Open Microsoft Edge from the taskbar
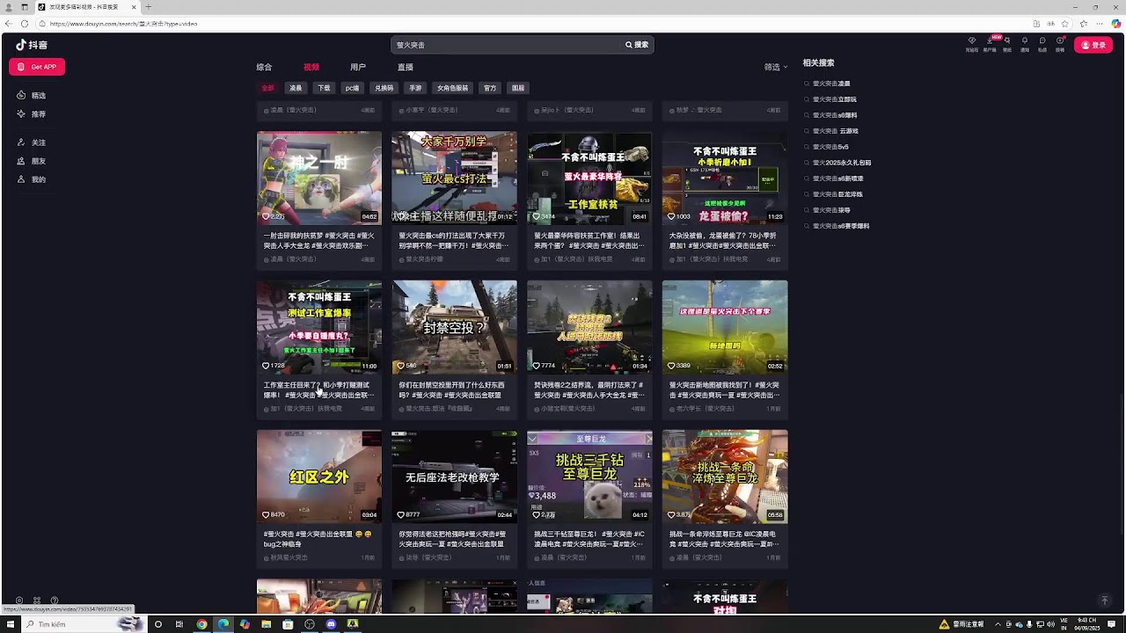This screenshot has width=1126, height=633. [223, 624]
